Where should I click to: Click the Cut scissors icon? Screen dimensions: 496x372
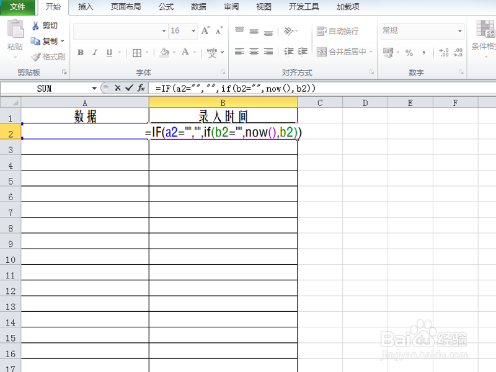(35, 25)
